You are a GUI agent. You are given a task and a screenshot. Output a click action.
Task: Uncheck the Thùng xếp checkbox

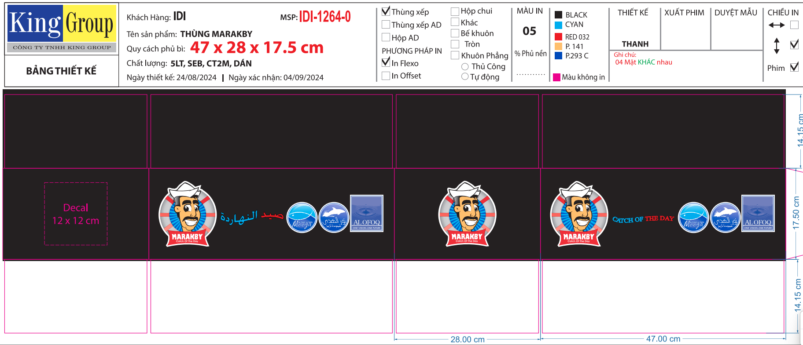(386, 11)
